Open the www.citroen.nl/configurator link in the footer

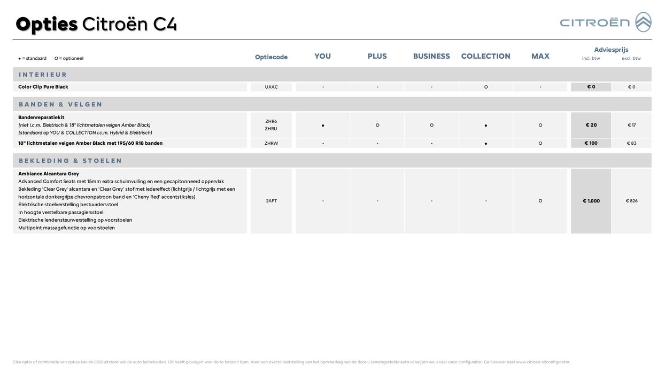(543, 362)
